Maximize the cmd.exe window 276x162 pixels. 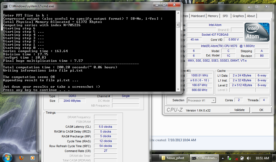164,5
